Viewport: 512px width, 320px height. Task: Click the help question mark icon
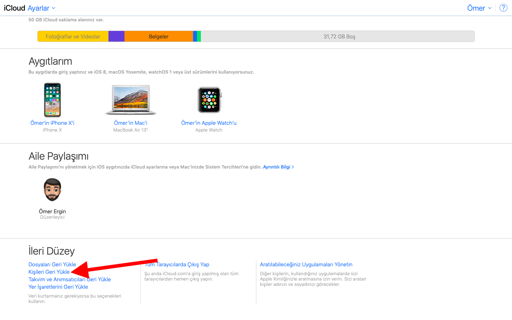click(503, 8)
